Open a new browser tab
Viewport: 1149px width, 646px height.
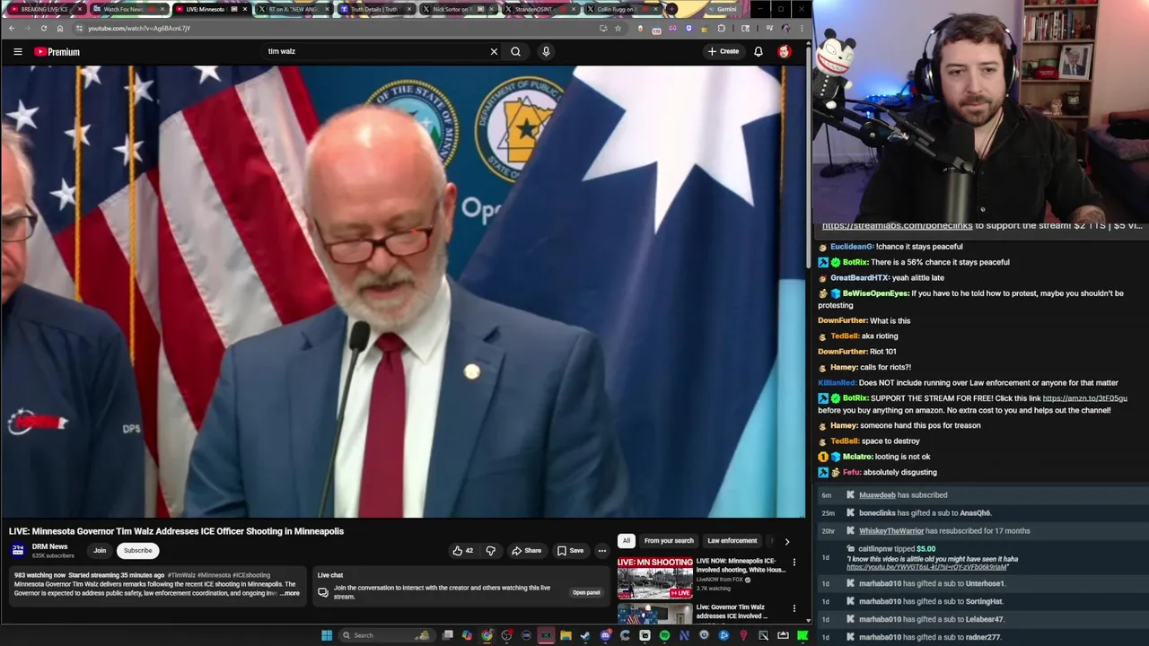point(671,9)
